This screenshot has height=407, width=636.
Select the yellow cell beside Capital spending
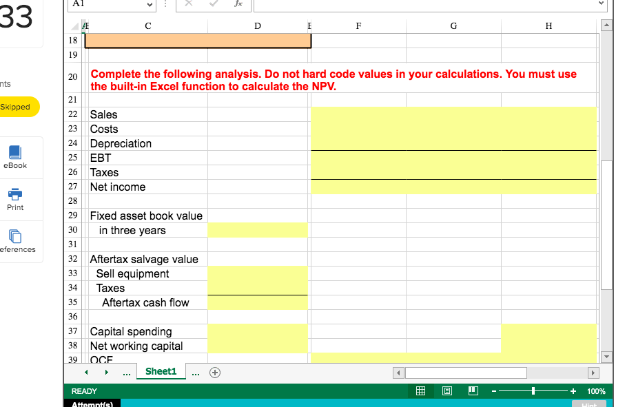click(258, 331)
